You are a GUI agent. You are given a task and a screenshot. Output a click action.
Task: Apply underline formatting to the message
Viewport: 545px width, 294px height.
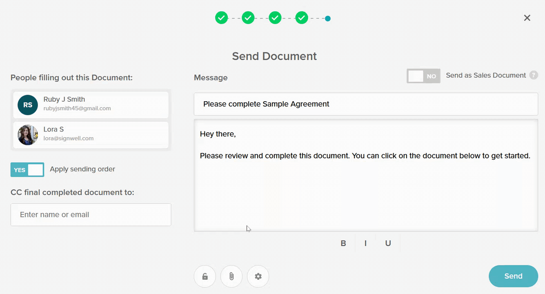click(x=387, y=243)
